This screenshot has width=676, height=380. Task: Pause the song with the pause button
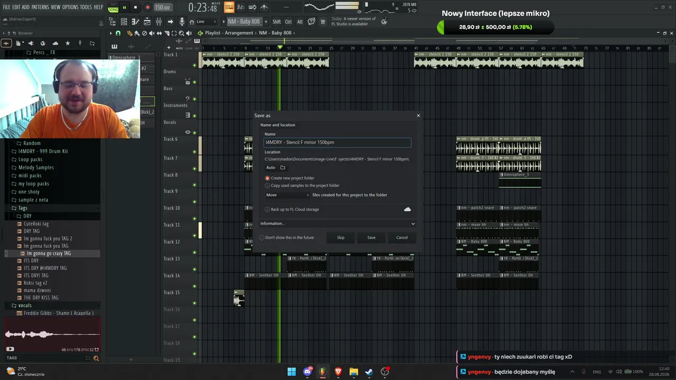(x=124, y=7)
